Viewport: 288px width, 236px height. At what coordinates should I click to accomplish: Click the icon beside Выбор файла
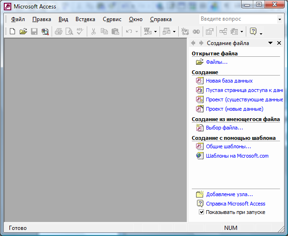pyautogui.click(x=200, y=128)
